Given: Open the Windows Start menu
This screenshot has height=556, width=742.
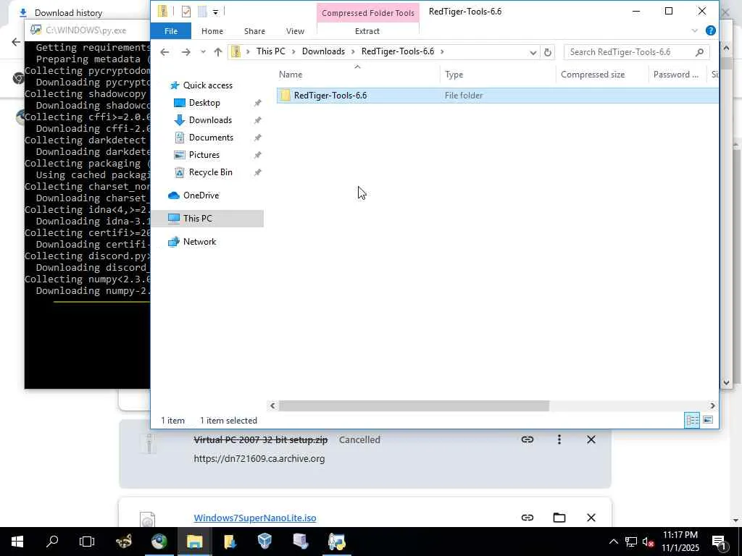Looking at the screenshot, I should click(x=17, y=542).
